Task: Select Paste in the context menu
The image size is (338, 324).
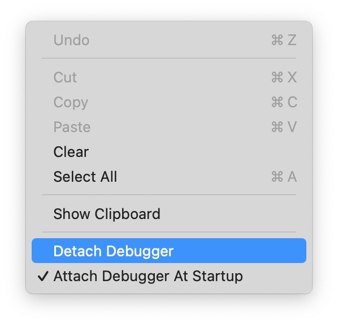Action: [x=169, y=127]
